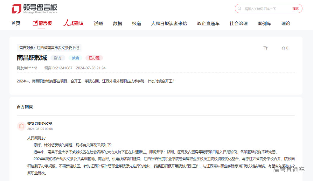This screenshot has height=181, width=313.
Task: Select the 案例库 menu item
Action: [x=264, y=23]
